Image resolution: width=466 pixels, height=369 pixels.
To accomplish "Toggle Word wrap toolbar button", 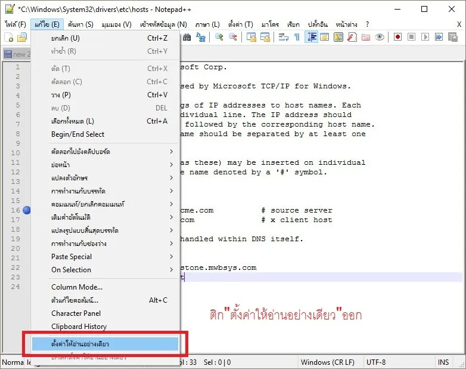I will 284,37.
